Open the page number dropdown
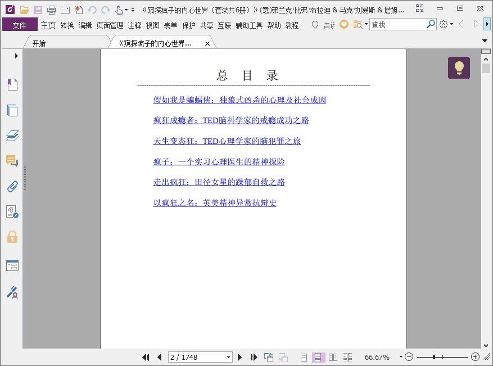This screenshot has height=366, width=493. [228, 358]
